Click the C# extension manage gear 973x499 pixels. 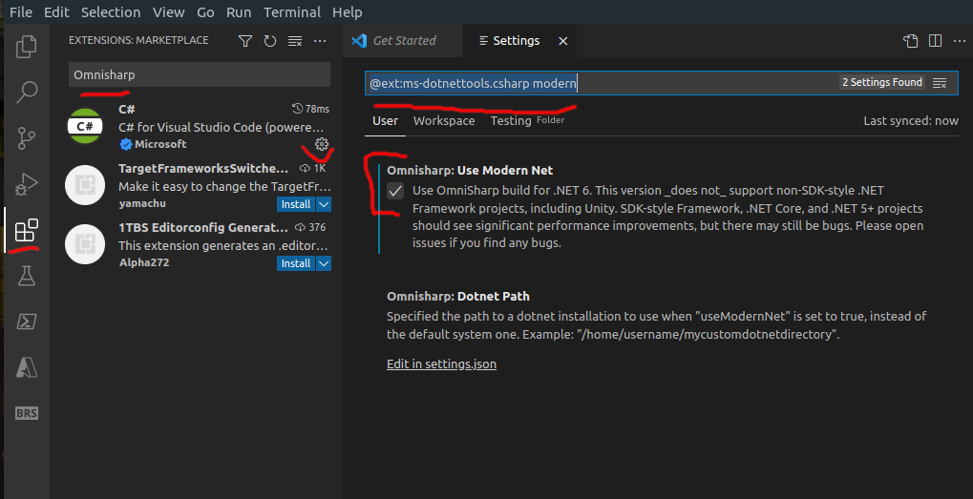tap(322, 144)
